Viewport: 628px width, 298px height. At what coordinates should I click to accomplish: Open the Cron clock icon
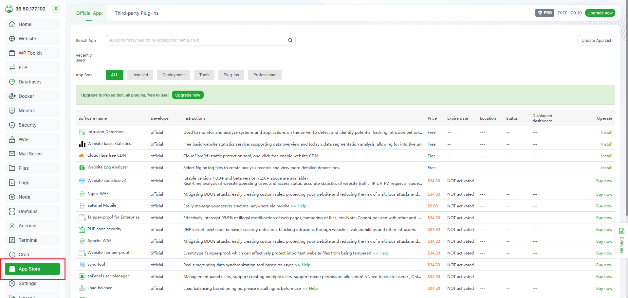coord(12,254)
